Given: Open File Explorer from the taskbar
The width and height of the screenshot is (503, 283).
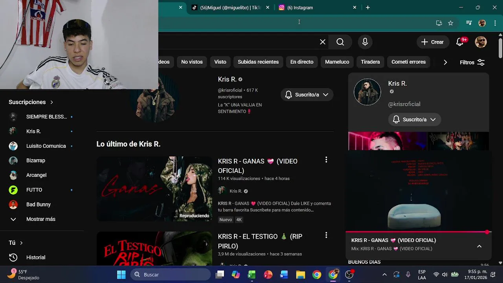Looking at the screenshot, I should [300, 275].
